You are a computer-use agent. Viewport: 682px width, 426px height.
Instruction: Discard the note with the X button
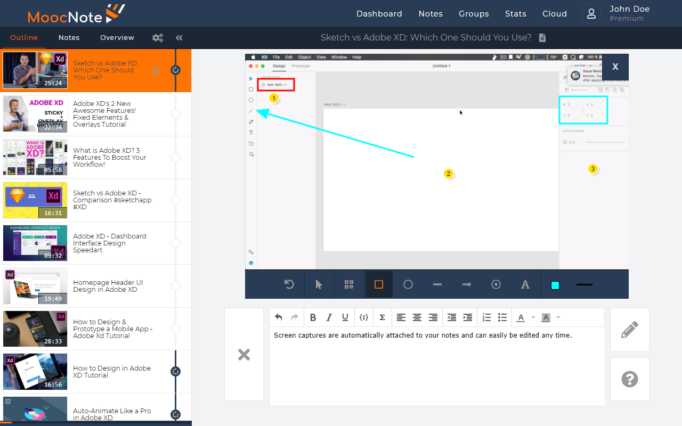click(x=244, y=354)
